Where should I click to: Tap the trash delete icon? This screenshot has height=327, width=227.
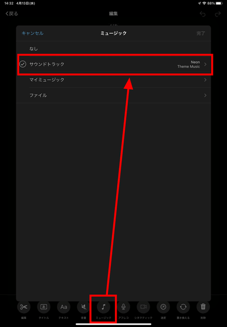point(203,307)
